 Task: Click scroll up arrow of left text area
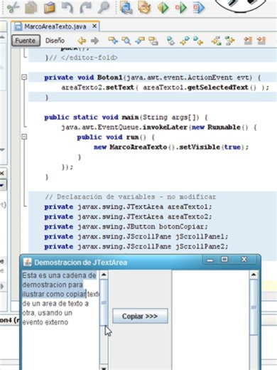pos(104,275)
